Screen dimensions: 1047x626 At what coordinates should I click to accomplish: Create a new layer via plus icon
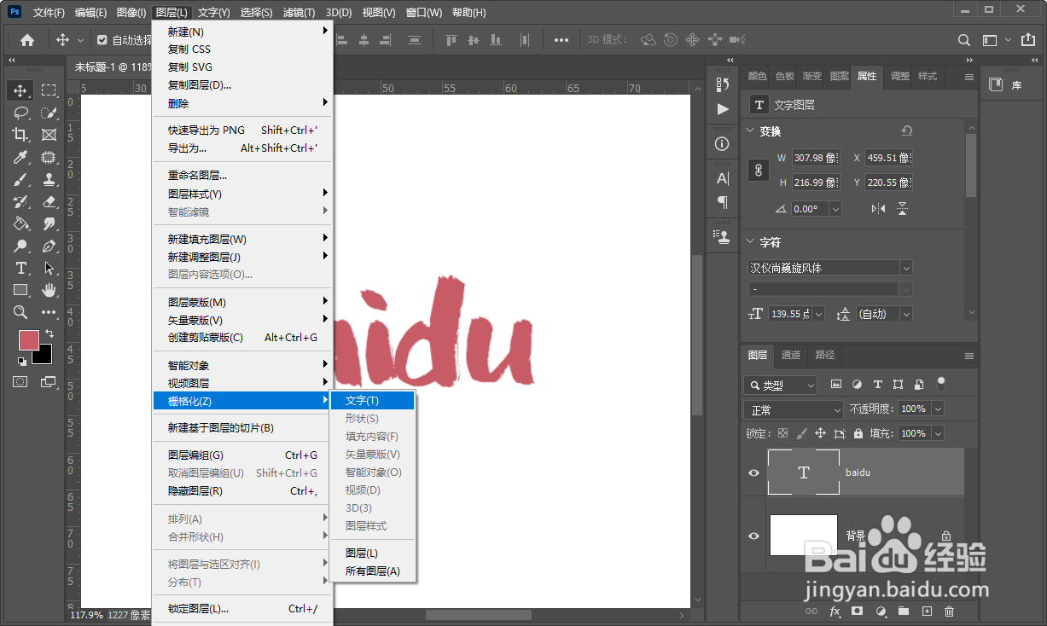click(x=927, y=612)
